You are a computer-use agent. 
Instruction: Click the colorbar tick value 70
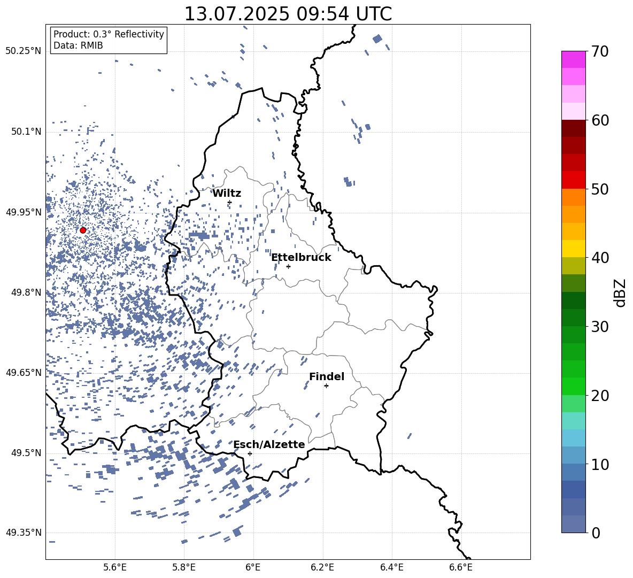tap(600, 51)
